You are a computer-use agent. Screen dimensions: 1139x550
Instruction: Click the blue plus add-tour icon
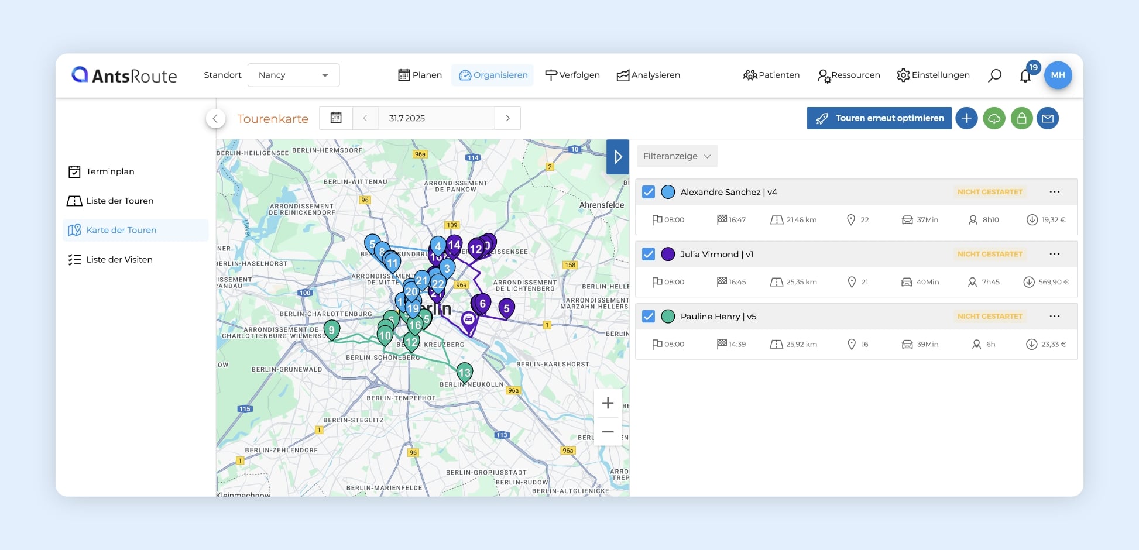(x=966, y=118)
